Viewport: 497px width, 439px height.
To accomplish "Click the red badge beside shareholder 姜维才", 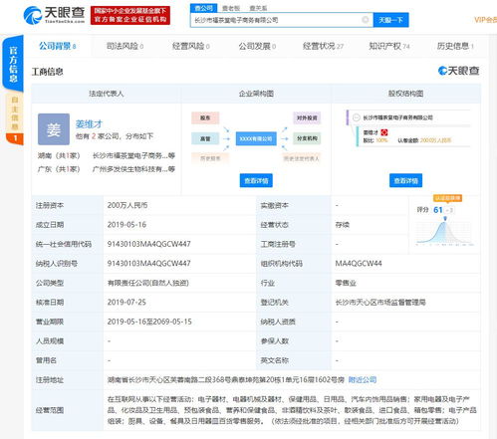I will [x=384, y=132].
